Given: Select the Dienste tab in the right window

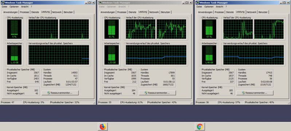Looking at the screenshot, I should click(x=230, y=12).
